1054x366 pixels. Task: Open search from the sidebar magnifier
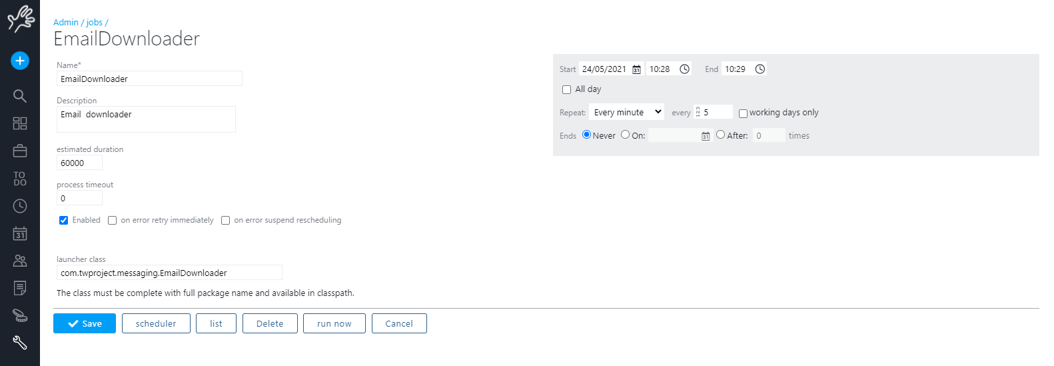20,96
